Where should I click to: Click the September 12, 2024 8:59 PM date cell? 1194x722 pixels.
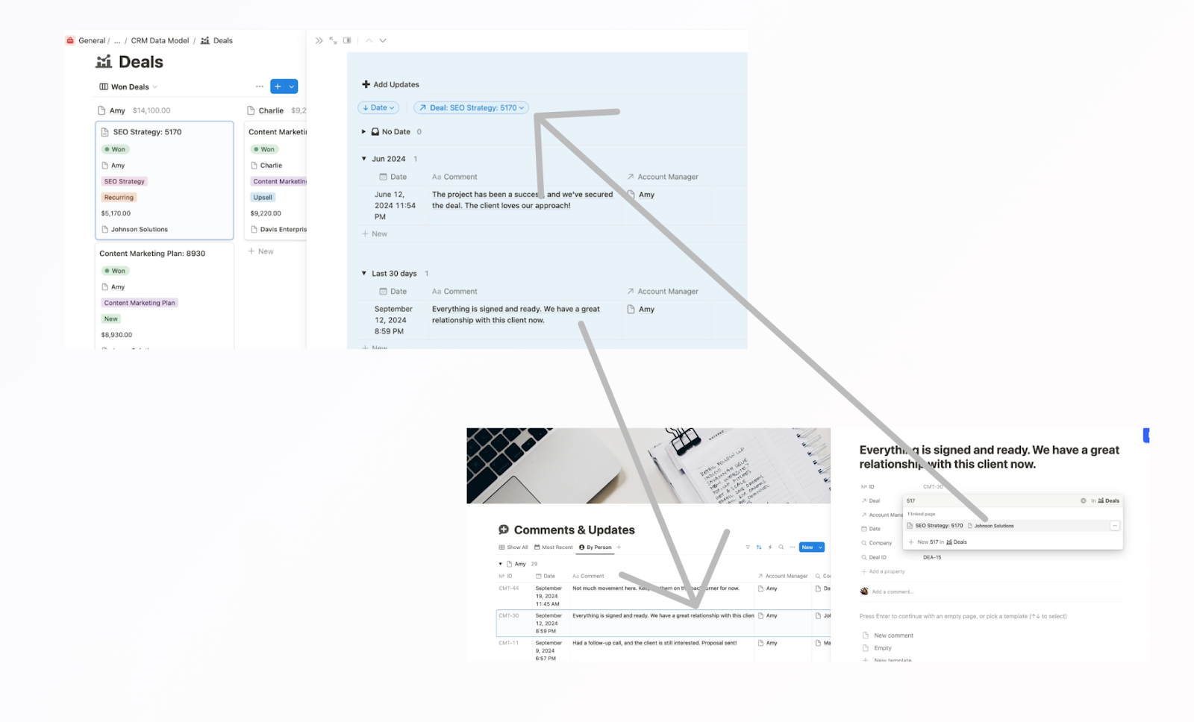(393, 320)
